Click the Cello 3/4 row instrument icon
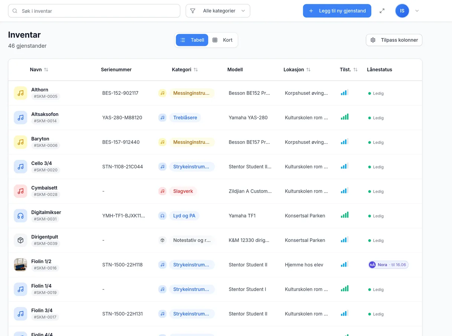This screenshot has width=452, height=336. click(x=20, y=166)
